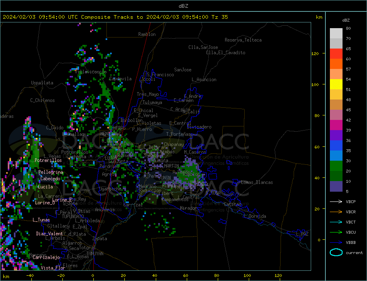Click the 'VBCT' legend label
367x281 pixels.
(x=351, y=222)
